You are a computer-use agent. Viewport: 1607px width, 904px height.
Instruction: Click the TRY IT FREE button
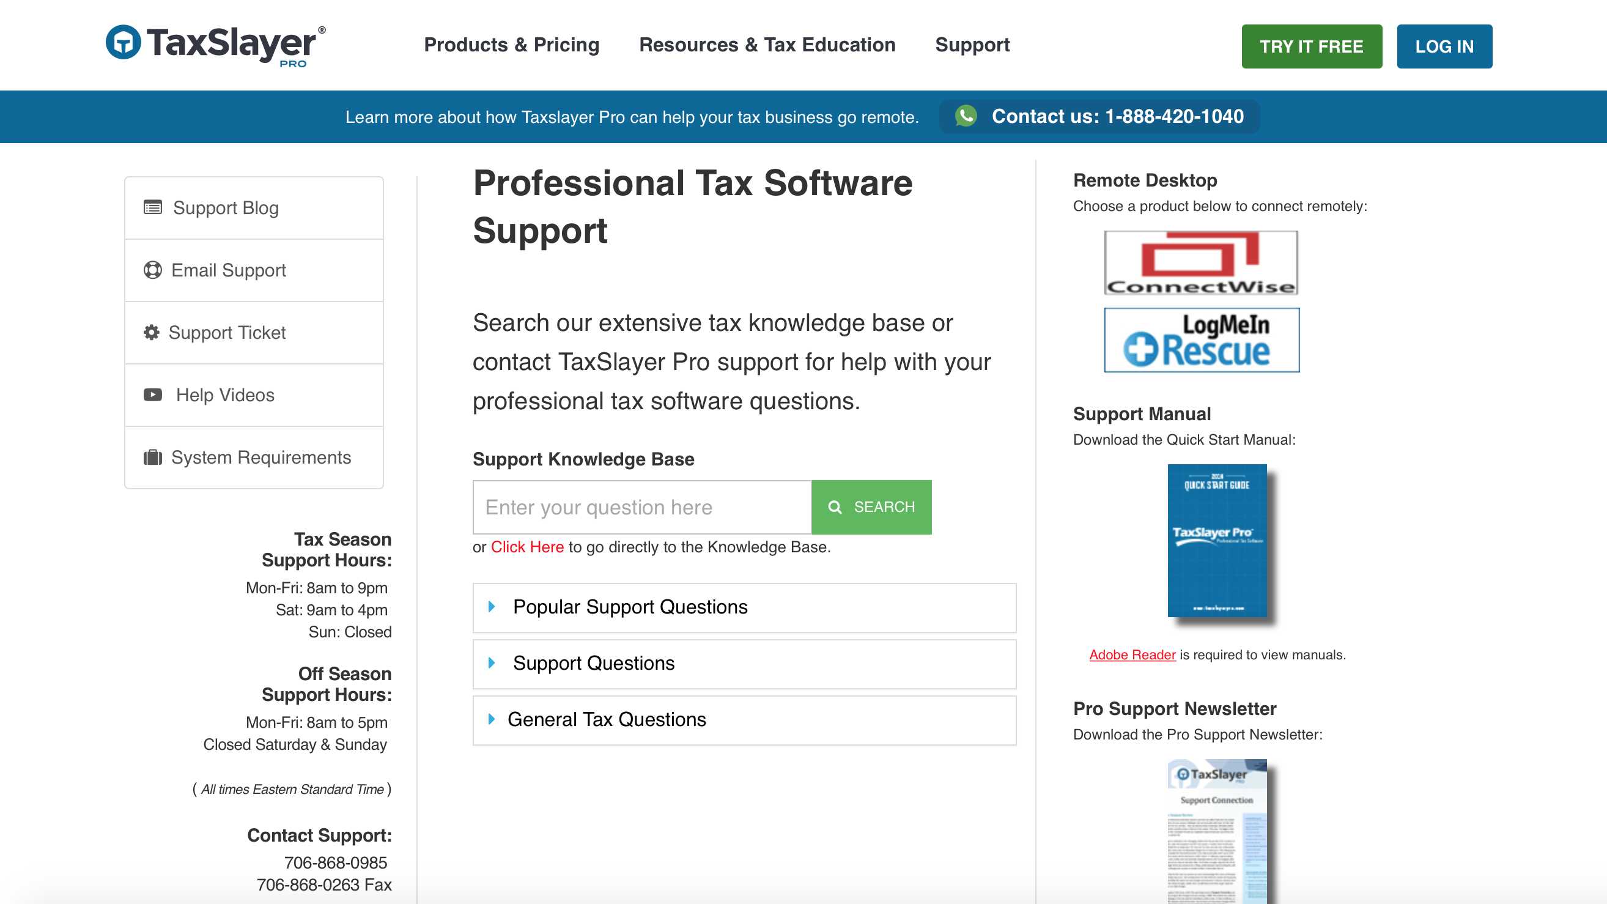pyautogui.click(x=1313, y=46)
